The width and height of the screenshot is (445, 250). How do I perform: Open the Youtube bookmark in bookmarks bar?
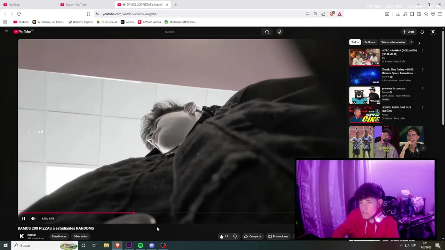21,22
